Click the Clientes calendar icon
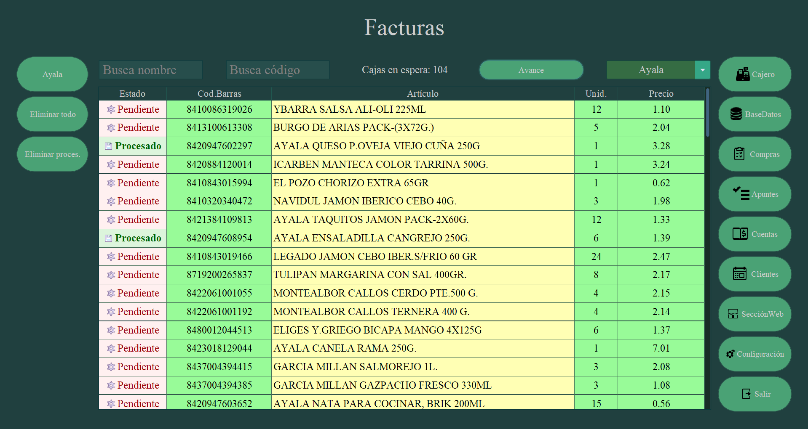The height and width of the screenshot is (429, 808). click(x=740, y=274)
